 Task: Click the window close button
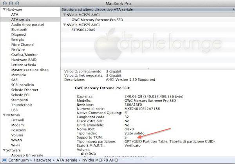(5, 4)
